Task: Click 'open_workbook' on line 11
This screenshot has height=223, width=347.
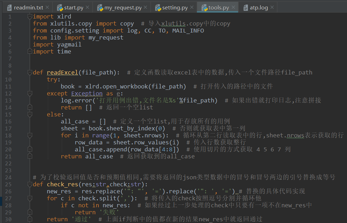Action: click(125, 86)
